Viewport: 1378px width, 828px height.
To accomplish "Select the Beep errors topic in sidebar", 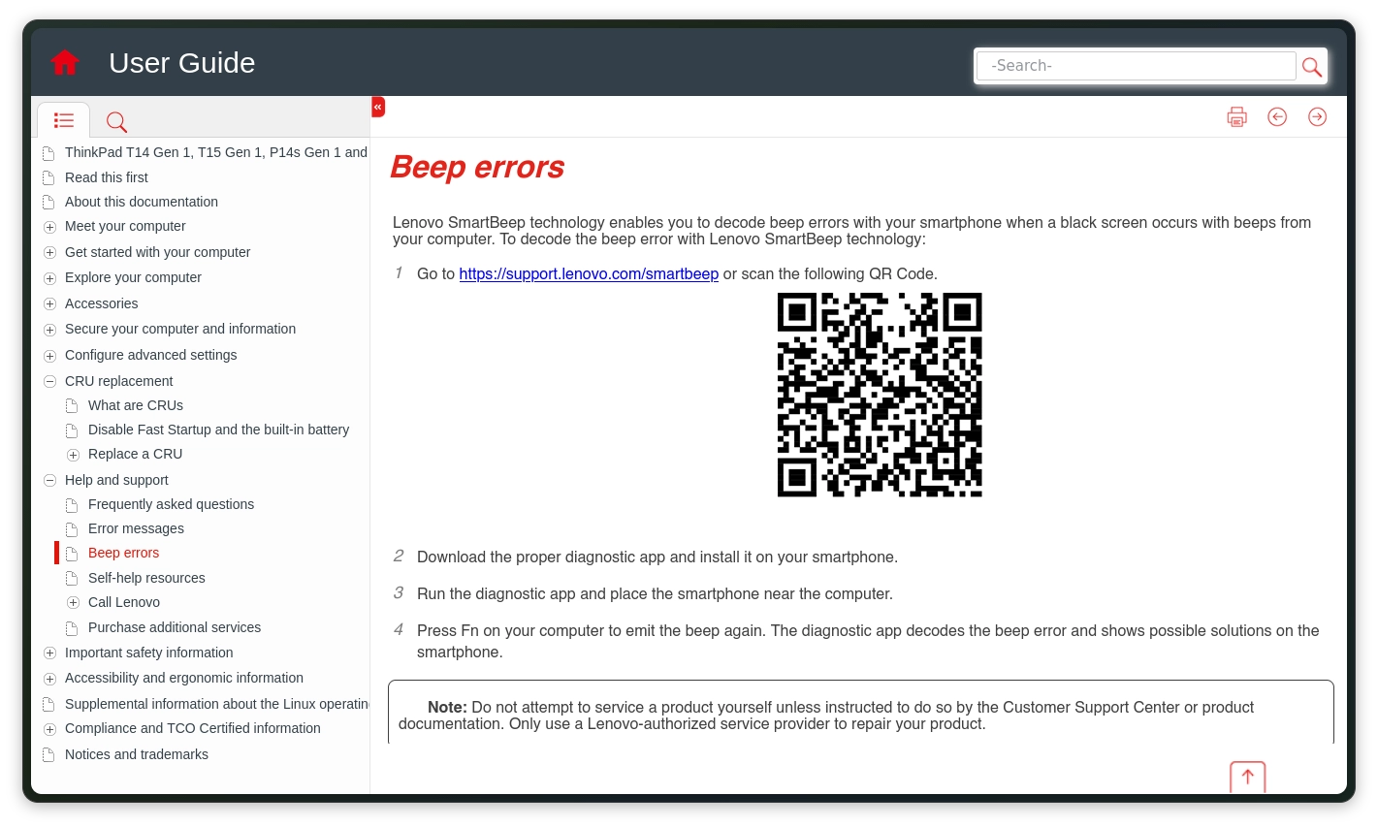I will [123, 553].
